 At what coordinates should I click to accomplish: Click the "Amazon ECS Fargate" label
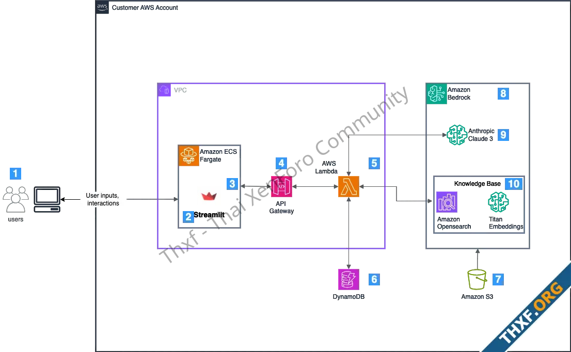[218, 155]
